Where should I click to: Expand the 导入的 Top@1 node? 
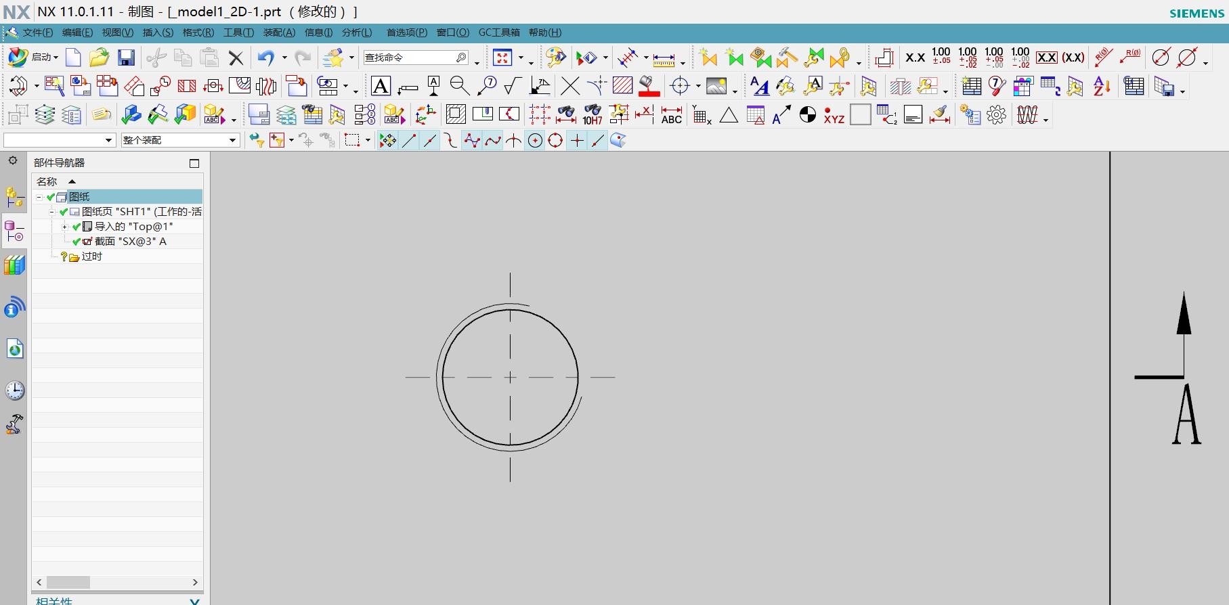[65, 227]
